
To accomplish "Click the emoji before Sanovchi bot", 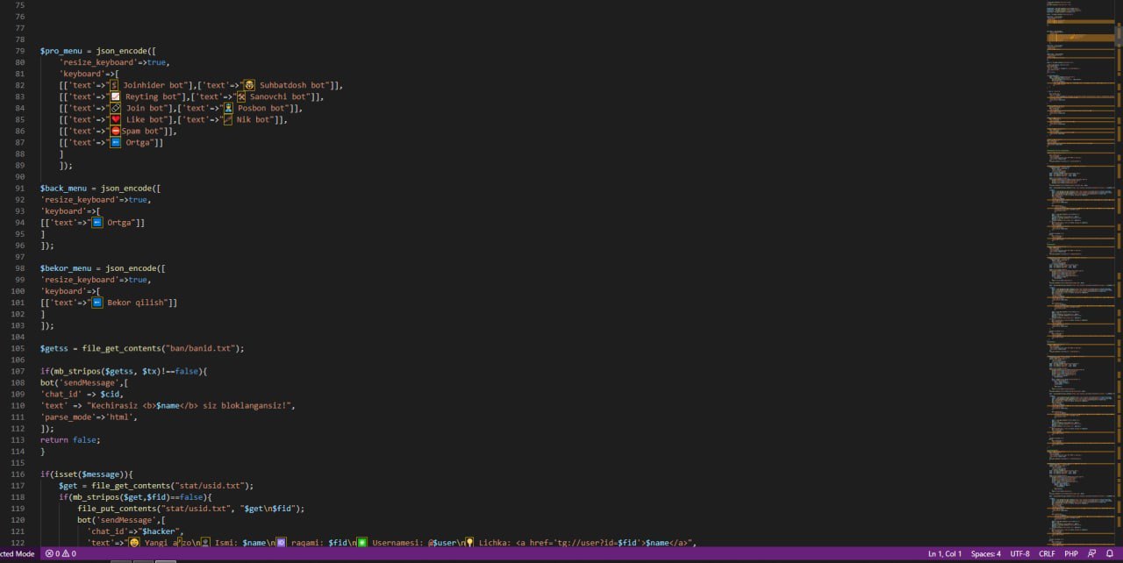I will point(241,96).
